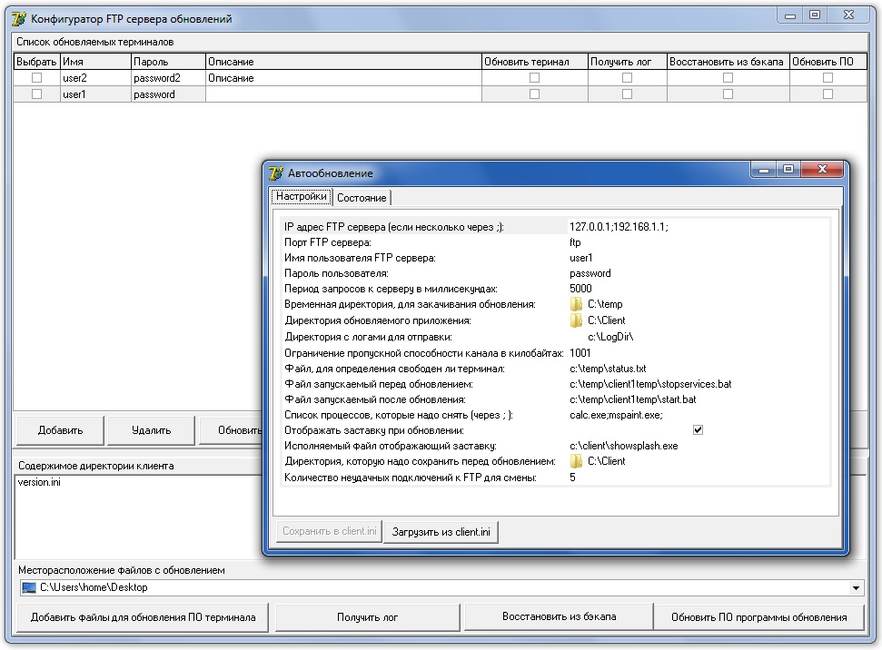Open the update files location dropdown

coord(856,588)
